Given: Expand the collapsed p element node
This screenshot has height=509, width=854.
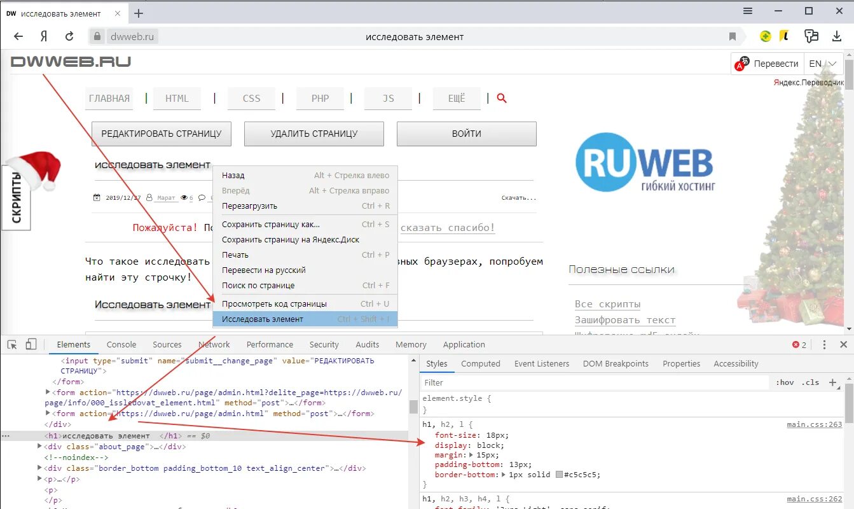Looking at the screenshot, I should pyautogui.click(x=40, y=479).
